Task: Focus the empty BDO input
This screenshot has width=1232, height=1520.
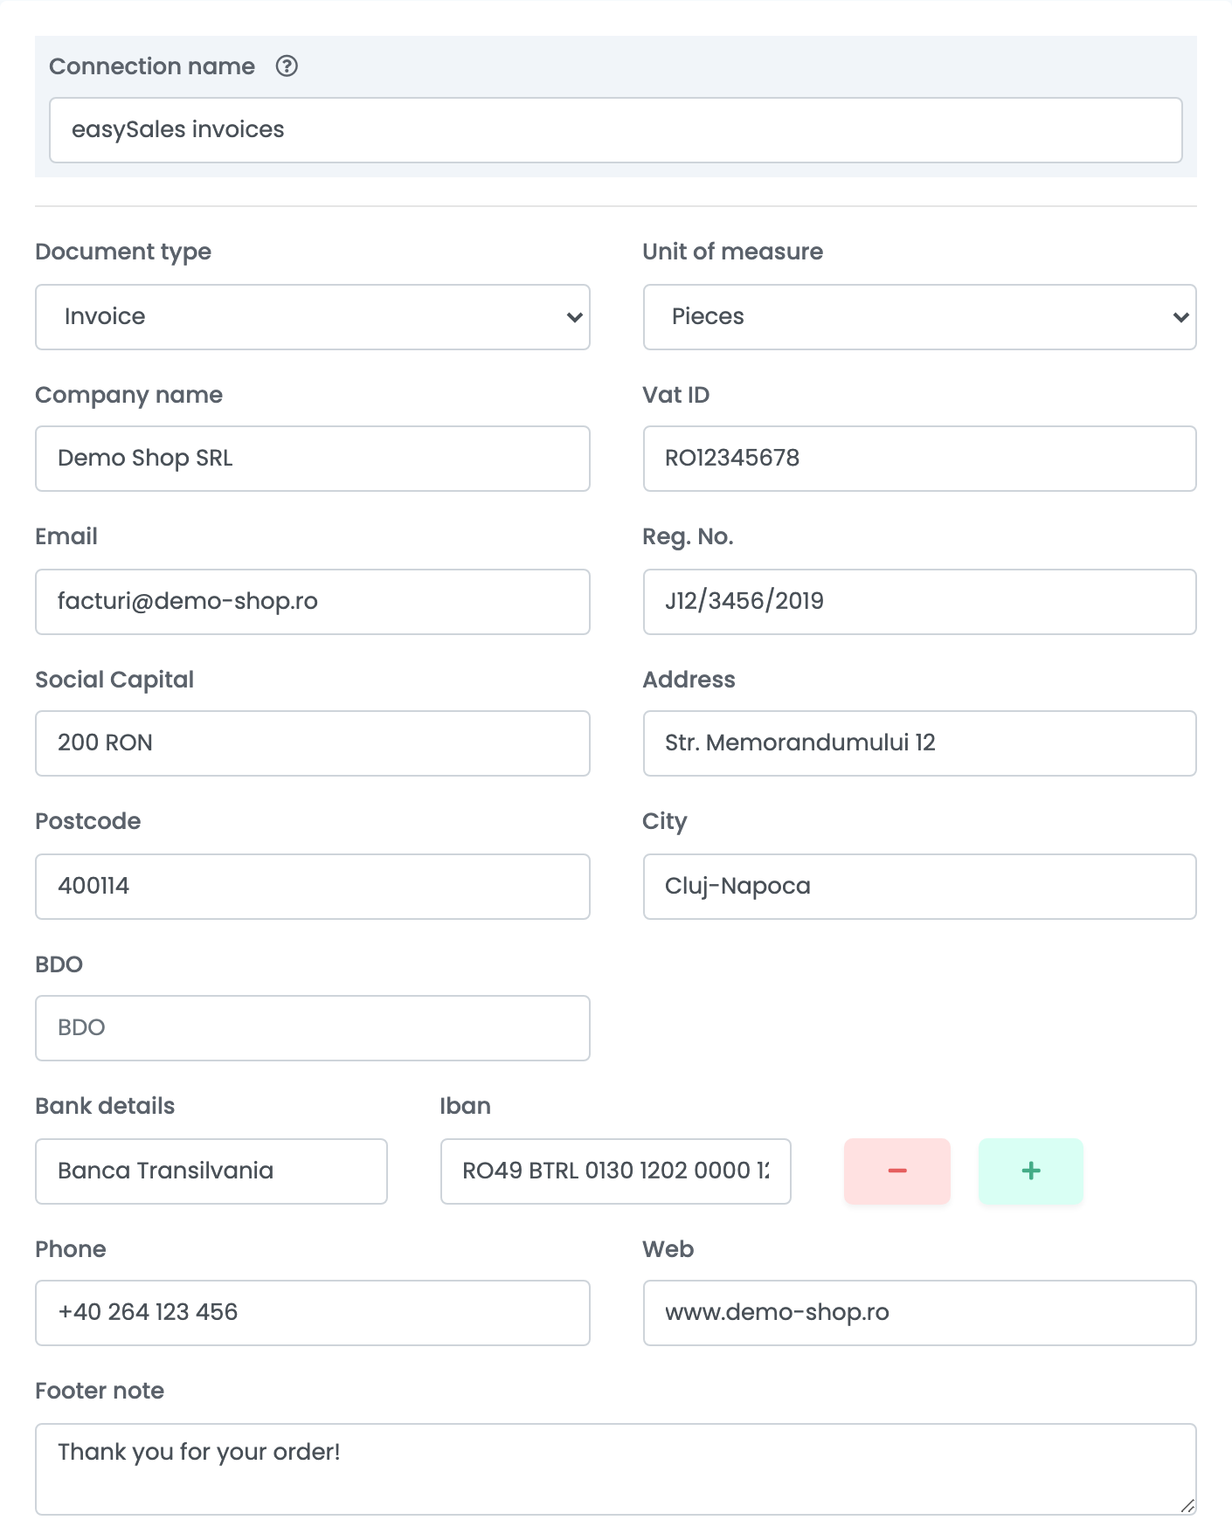Action: point(313,1028)
